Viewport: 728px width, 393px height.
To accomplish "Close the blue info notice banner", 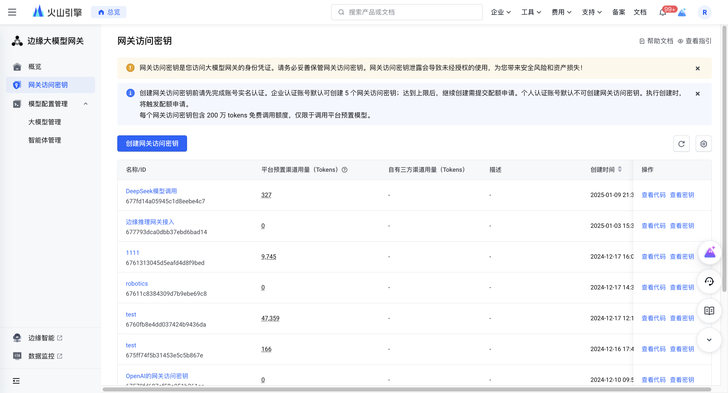I will point(697,93).
